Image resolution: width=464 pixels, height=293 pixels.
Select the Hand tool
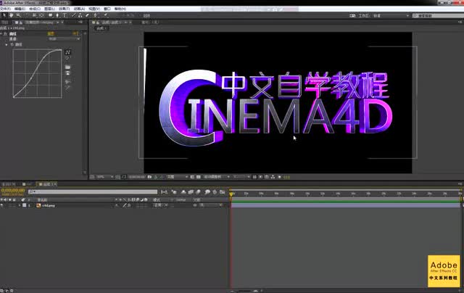pyautogui.click(x=12, y=15)
